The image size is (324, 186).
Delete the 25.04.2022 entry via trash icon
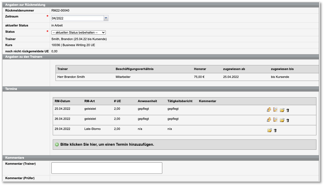click(x=288, y=111)
